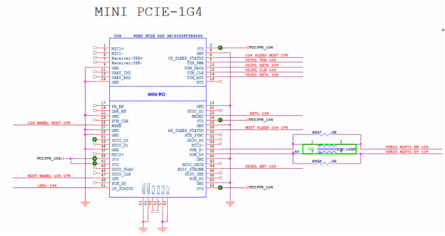Select the MIC1- pin label

(x=118, y=53)
